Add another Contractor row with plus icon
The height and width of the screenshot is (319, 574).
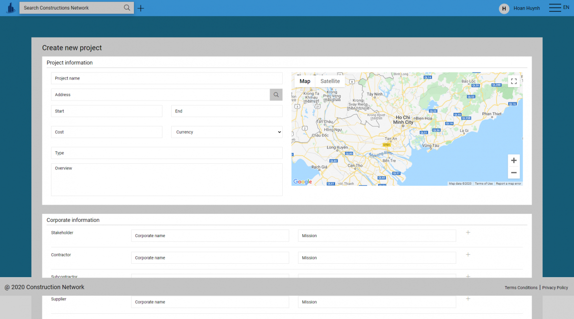(x=468, y=255)
